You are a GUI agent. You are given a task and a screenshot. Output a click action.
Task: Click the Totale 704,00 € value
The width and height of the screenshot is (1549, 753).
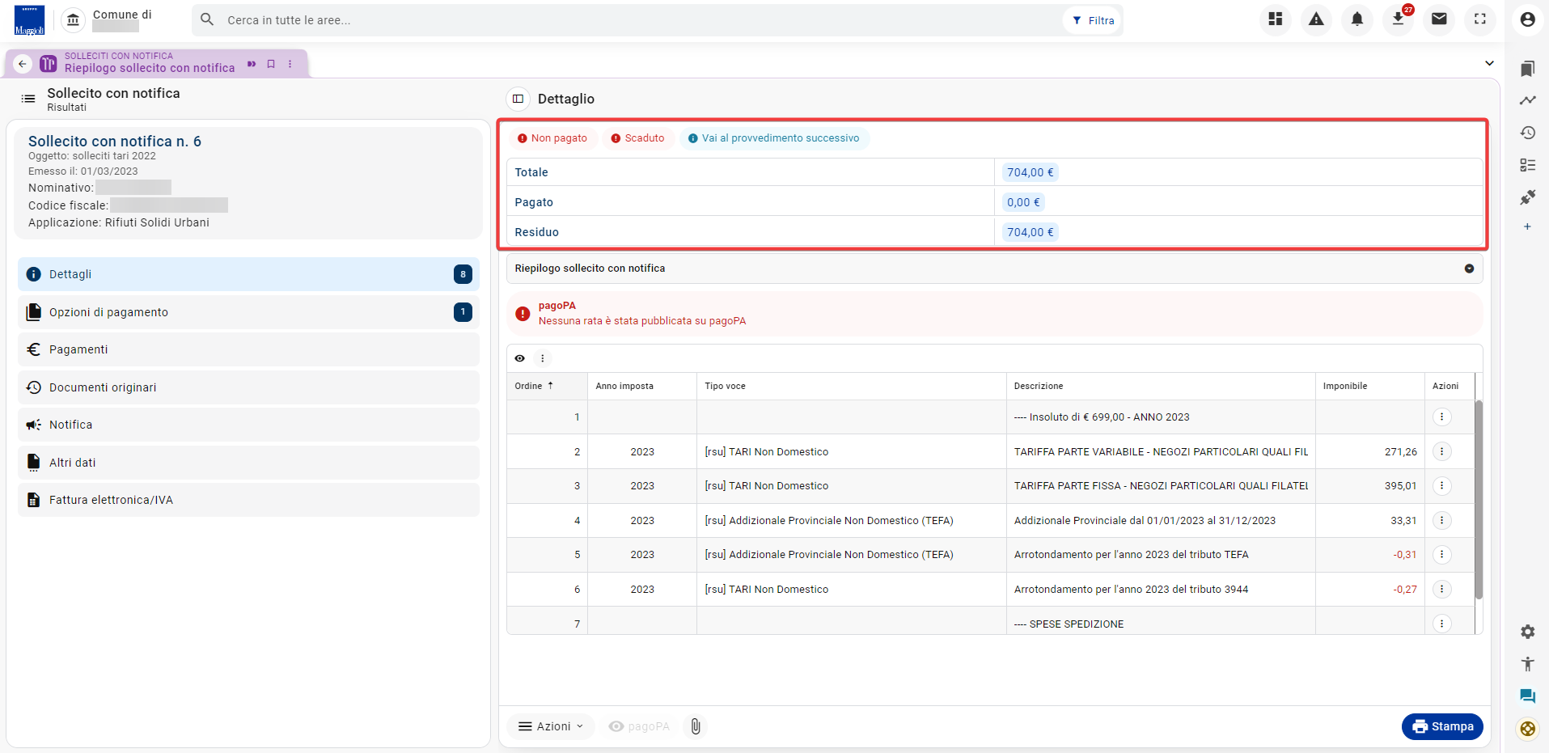coord(1030,172)
